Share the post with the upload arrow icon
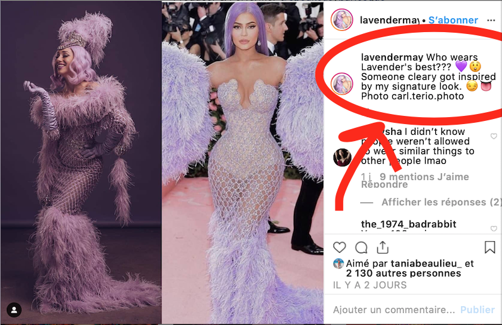Image resolution: width=502 pixels, height=325 pixels. 383,248
